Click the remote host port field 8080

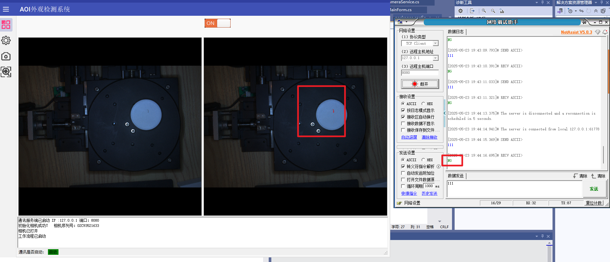tap(420, 73)
